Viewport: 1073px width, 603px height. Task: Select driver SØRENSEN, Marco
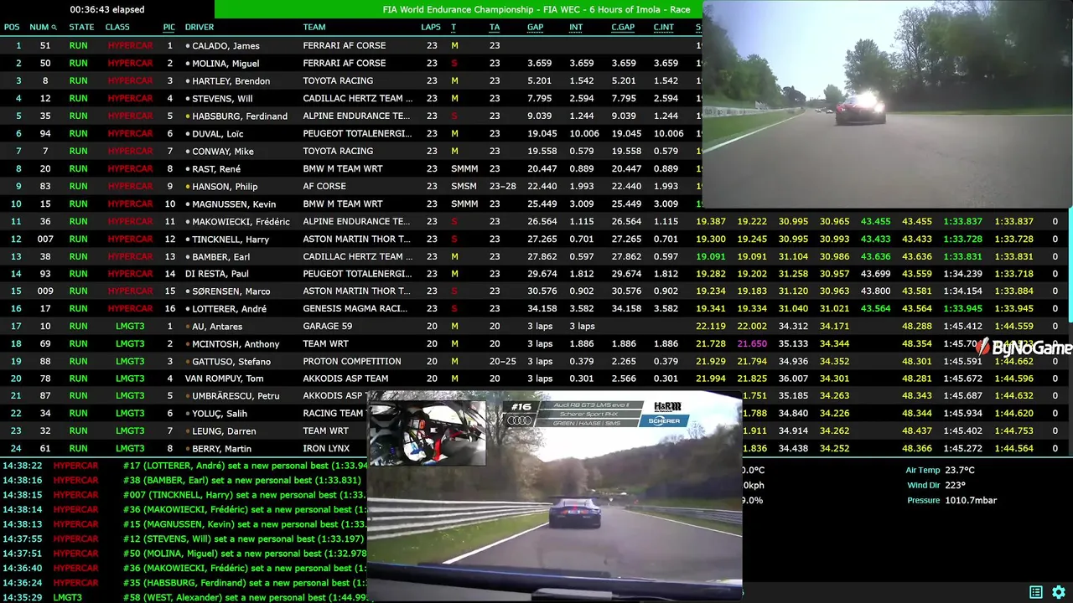point(231,291)
